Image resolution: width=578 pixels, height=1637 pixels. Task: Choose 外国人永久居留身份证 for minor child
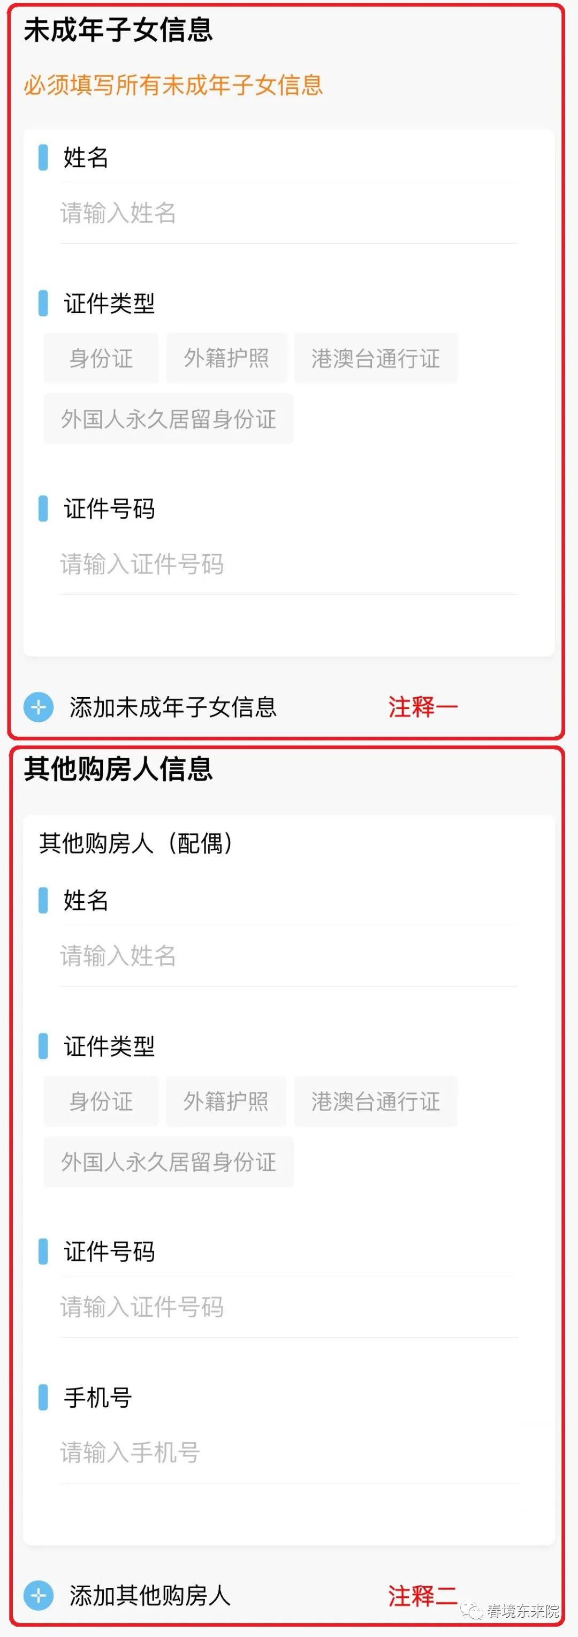click(x=169, y=419)
